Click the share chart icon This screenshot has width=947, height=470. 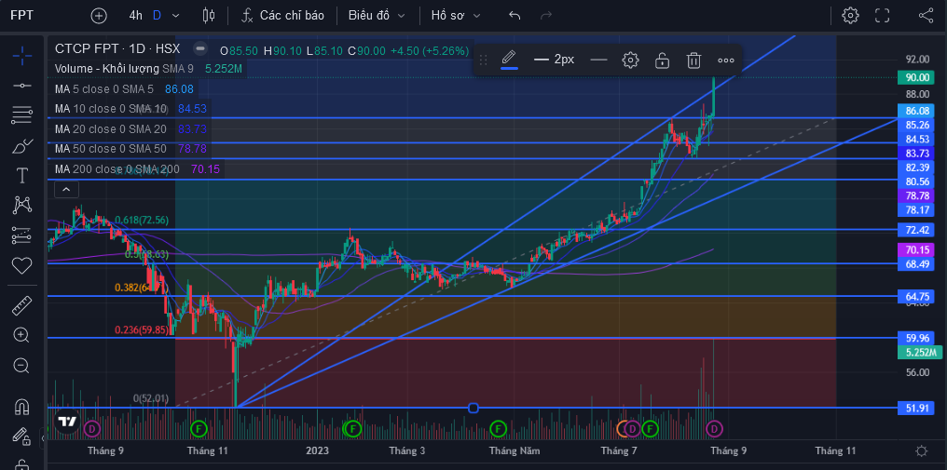tap(926, 16)
